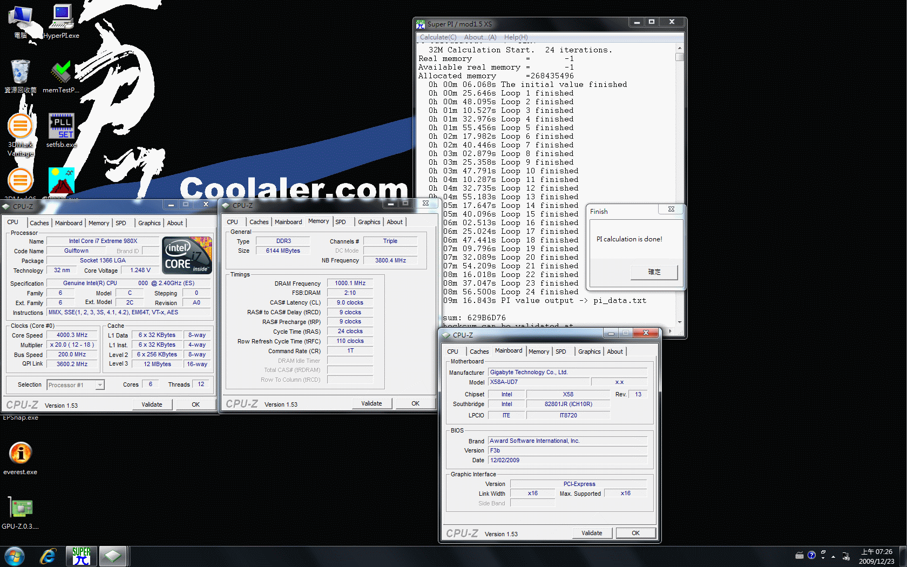Open the 3DMark06 desktop icon
The image size is (907, 567).
pyautogui.click(x=21, y=184)
